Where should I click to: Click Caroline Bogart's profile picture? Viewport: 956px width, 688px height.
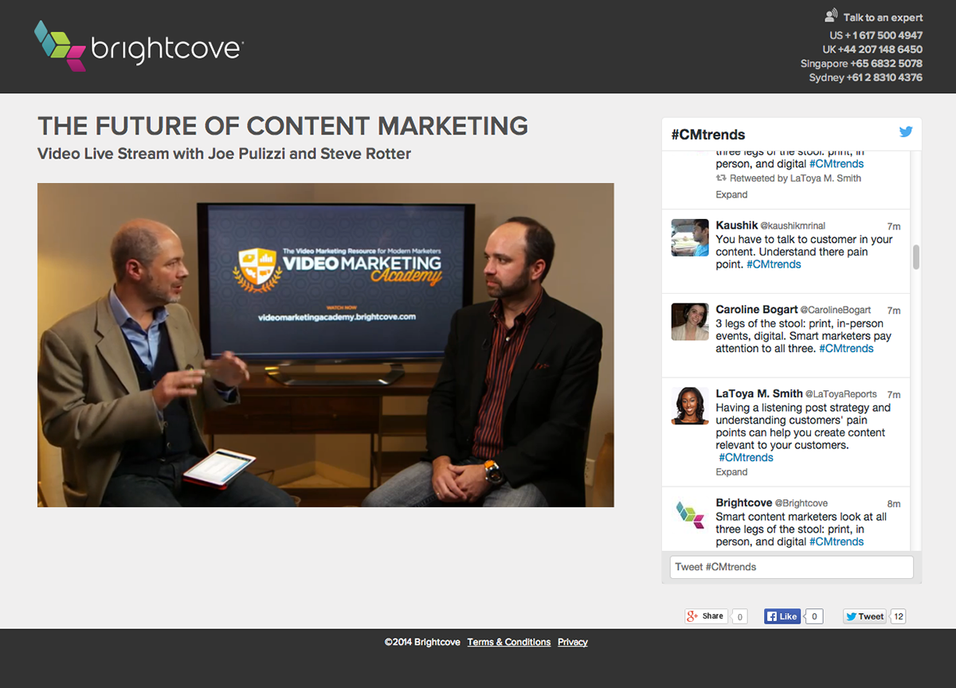(x=690, y=322)
